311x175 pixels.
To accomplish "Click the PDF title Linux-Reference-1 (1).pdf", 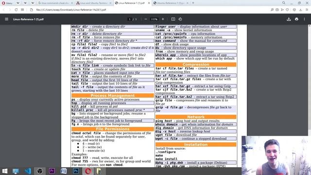I will [x=28, y=19].
